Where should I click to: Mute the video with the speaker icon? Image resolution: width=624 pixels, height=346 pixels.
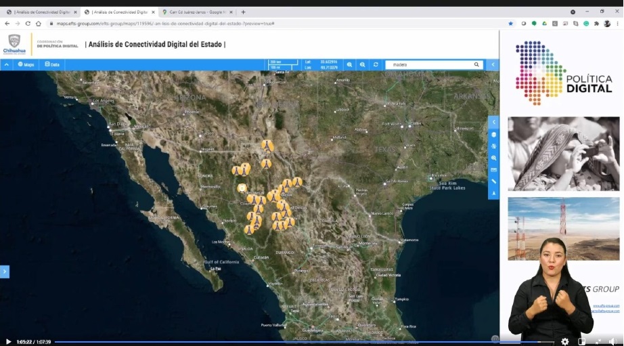point(612,341)
